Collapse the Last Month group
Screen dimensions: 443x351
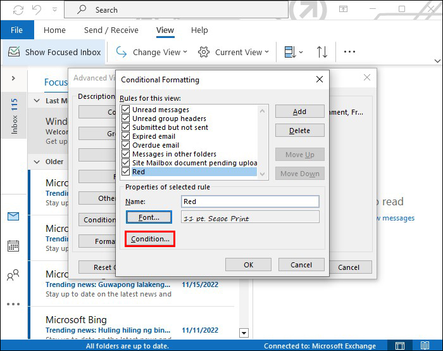37,100
